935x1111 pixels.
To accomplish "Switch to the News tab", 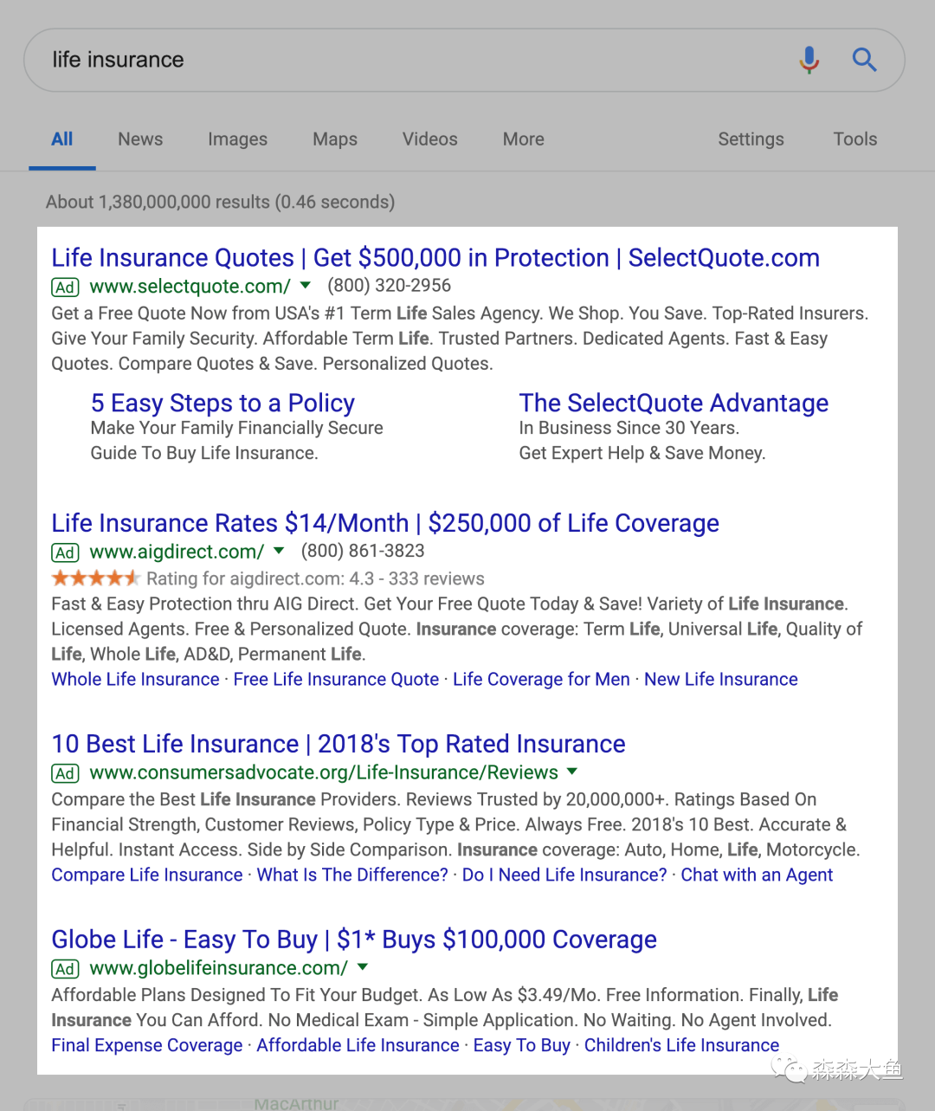I will click(x=140, y=139).
